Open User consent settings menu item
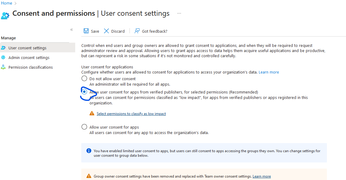The image size is (346, 180). [38, 48]
